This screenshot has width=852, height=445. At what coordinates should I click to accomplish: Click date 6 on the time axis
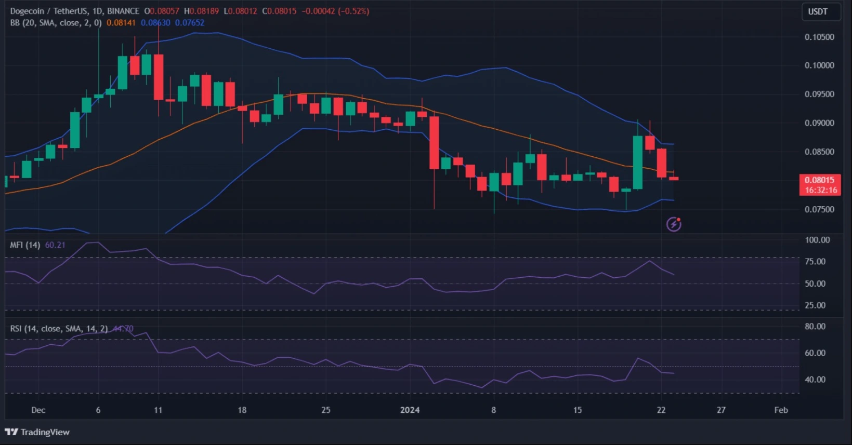pos(98,410)
